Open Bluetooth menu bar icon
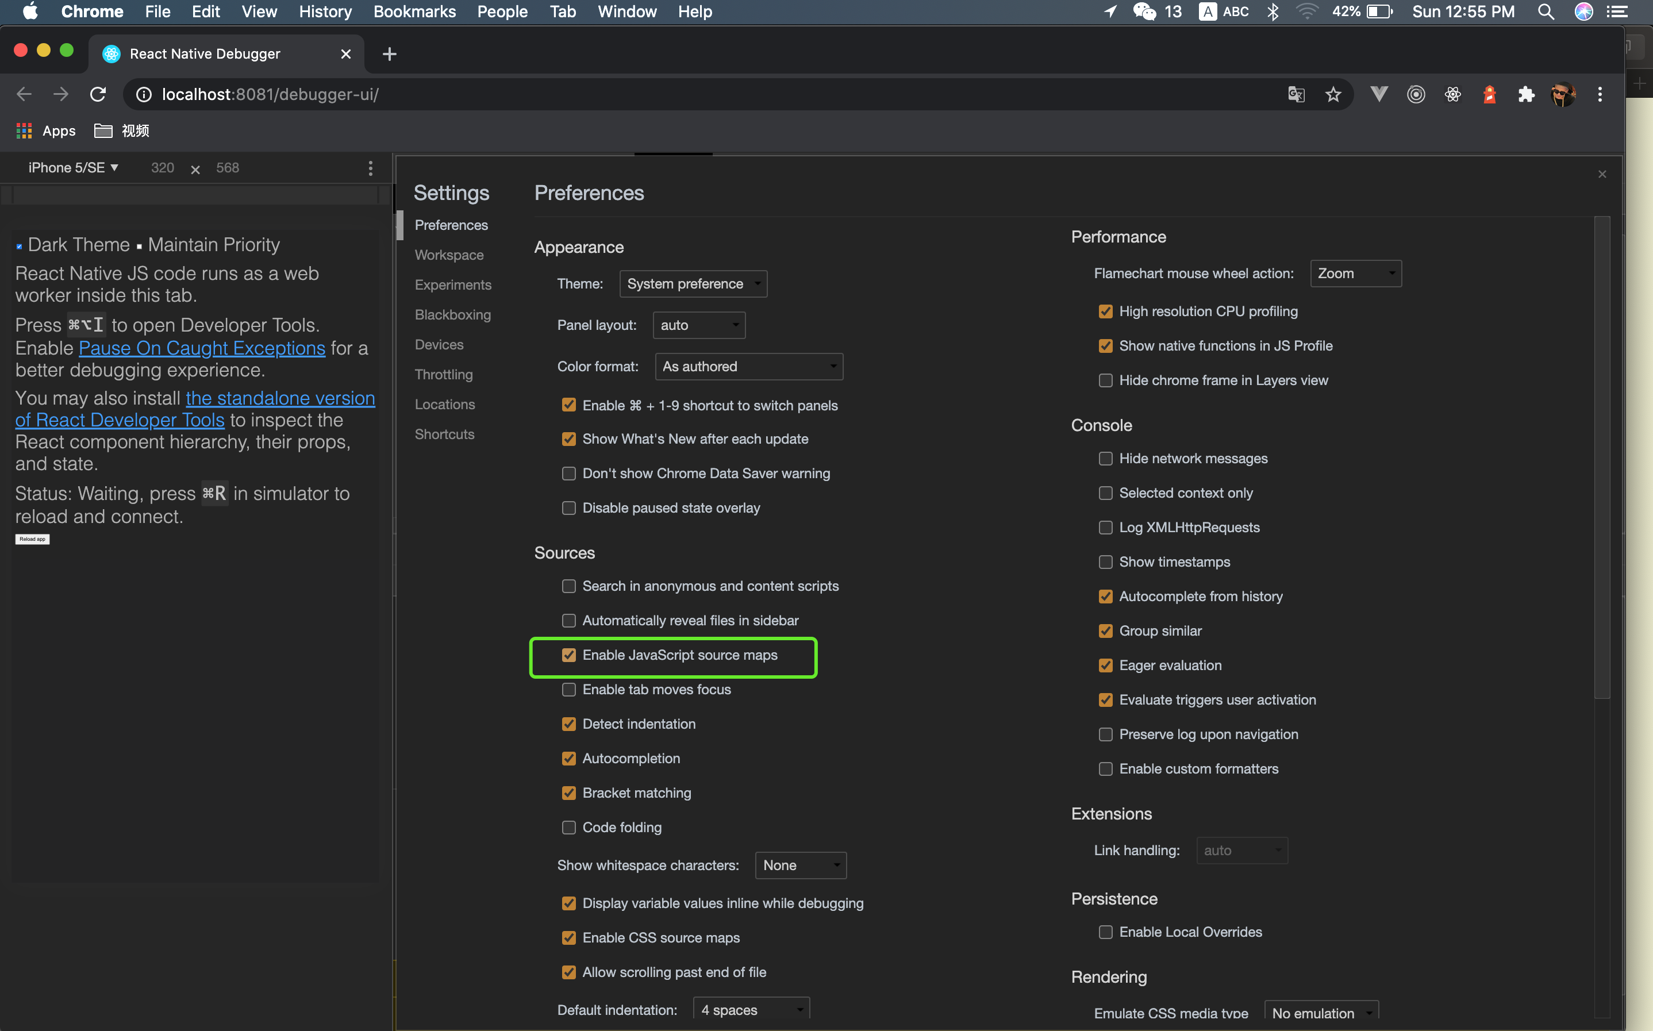 1273,11
